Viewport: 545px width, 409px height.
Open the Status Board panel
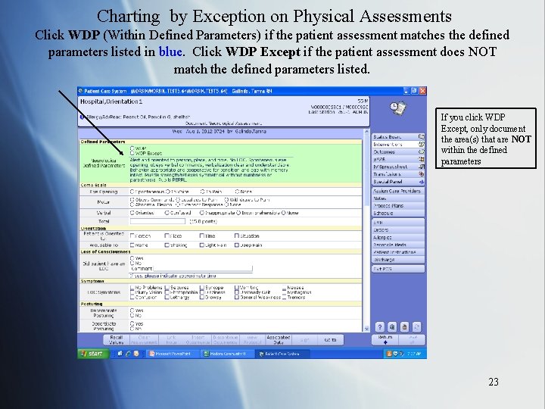tap(398, 136)
